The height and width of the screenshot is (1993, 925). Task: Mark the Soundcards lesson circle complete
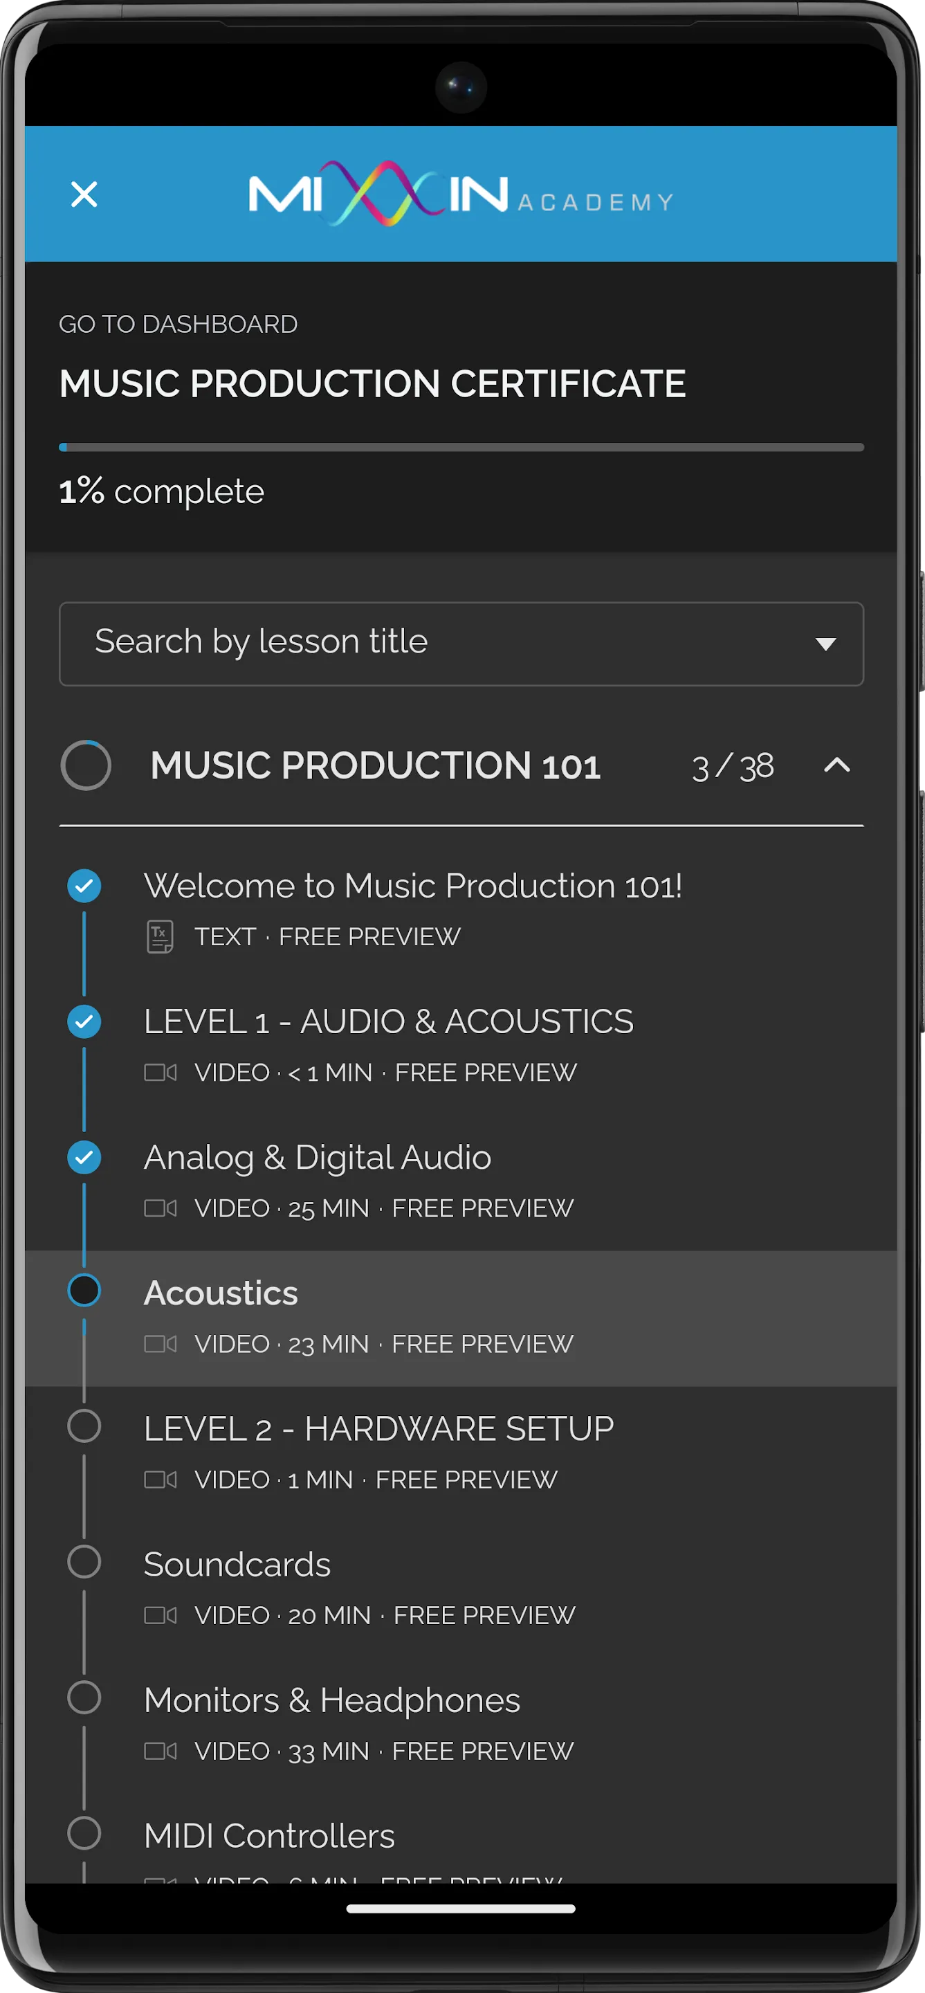84,1562
